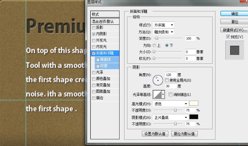Open the black shadow color swatch
Viewport: 248px width, 146px height.
194,117
